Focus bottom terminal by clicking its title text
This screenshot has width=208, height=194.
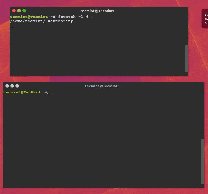pyautogui.click(x=103, y=86)
